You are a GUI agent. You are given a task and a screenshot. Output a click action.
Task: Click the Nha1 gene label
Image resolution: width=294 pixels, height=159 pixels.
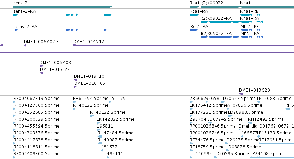coord(245,3)
